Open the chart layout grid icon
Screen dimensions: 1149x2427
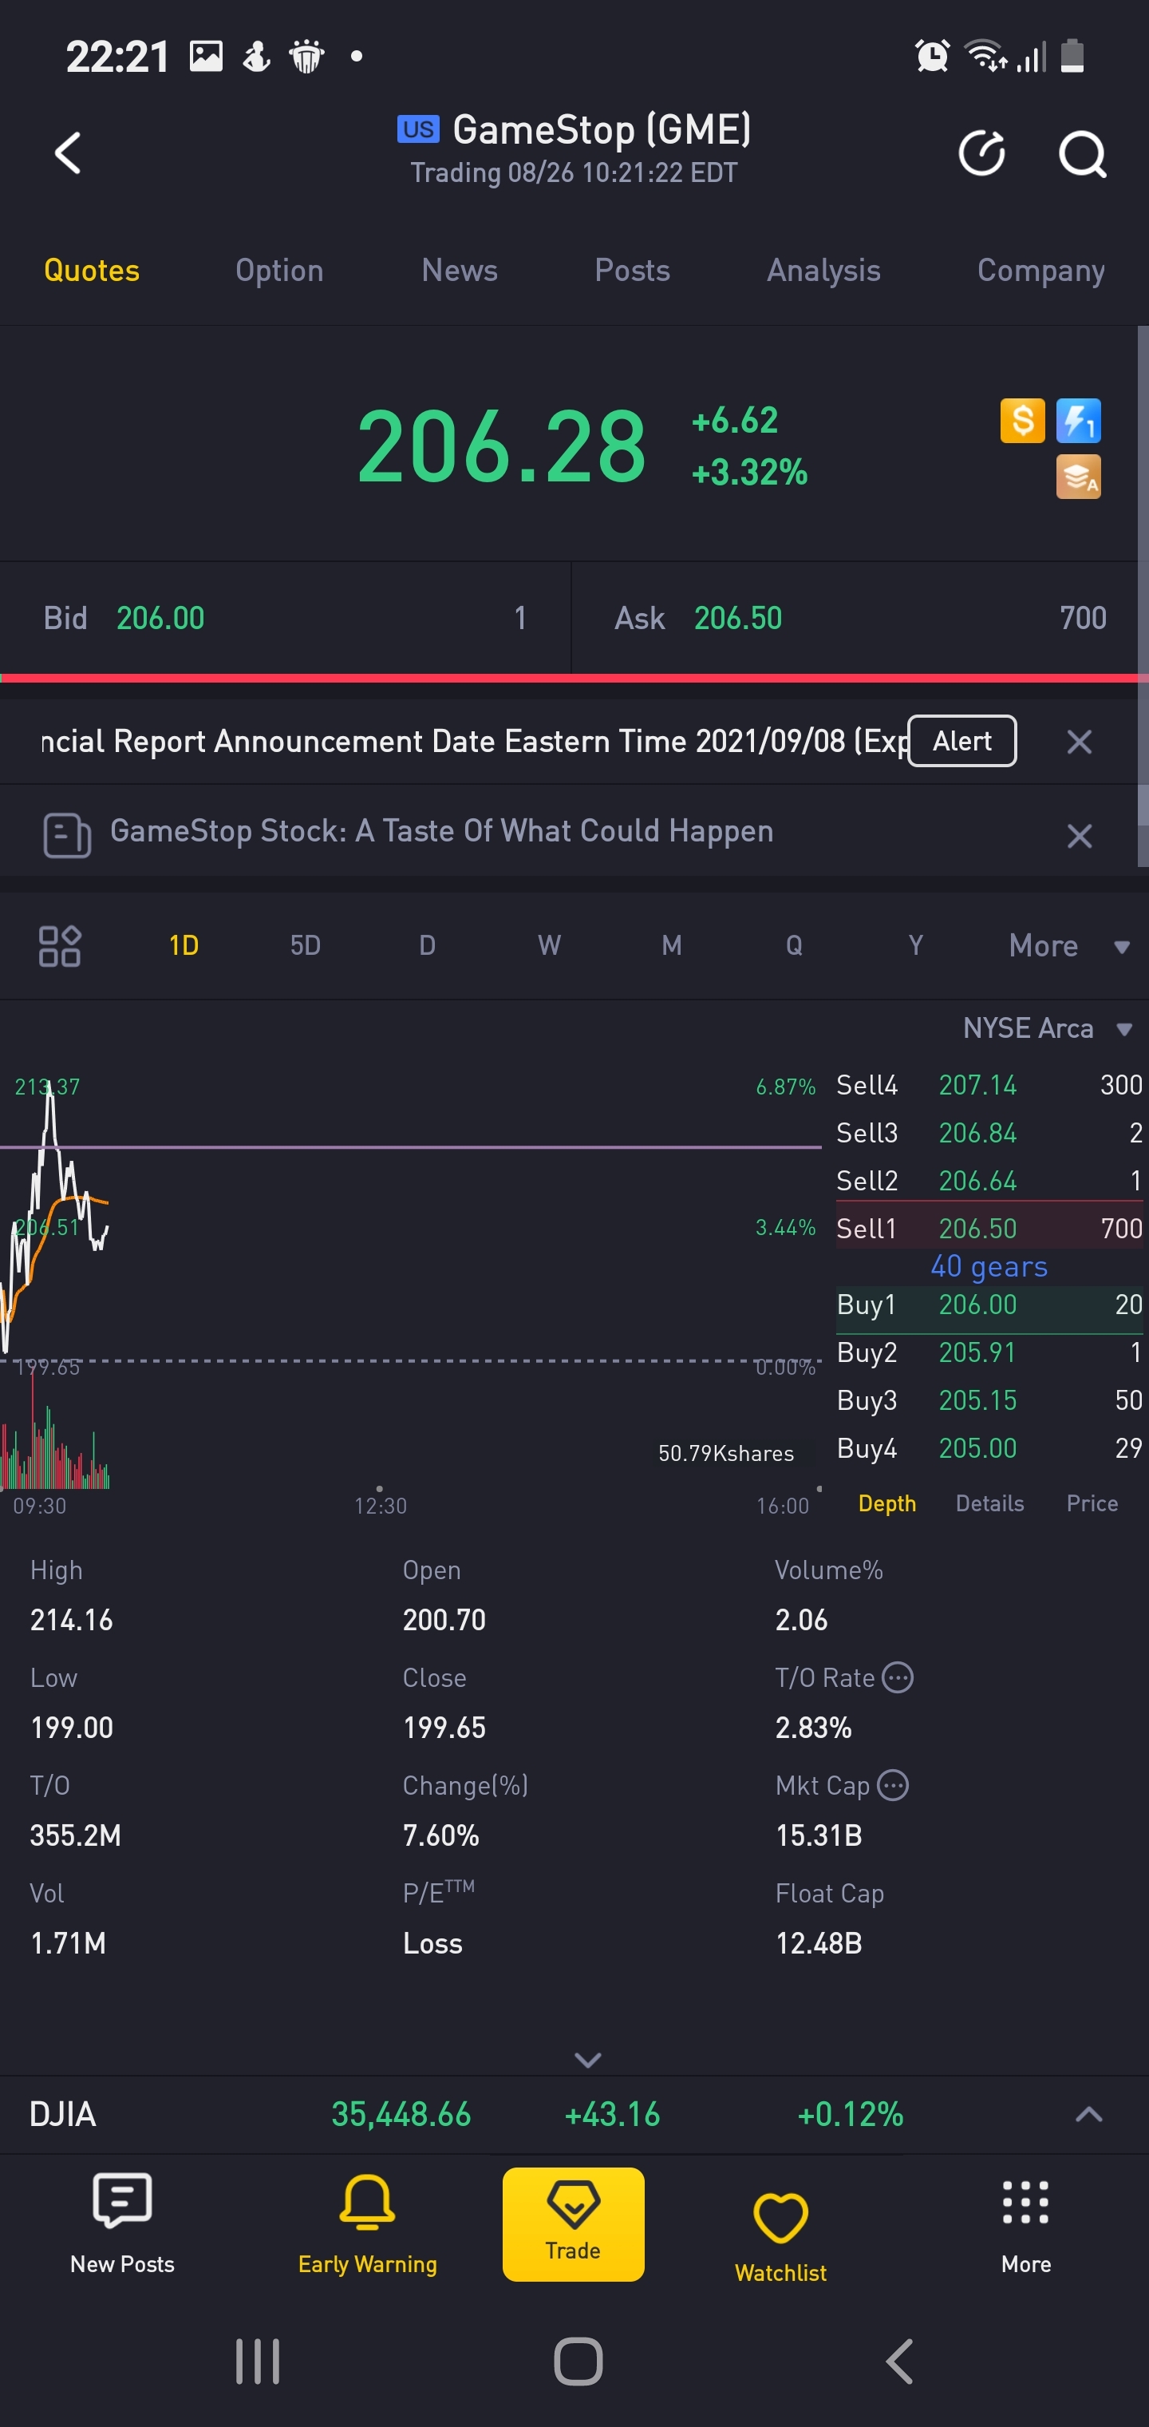pos(59,946)
